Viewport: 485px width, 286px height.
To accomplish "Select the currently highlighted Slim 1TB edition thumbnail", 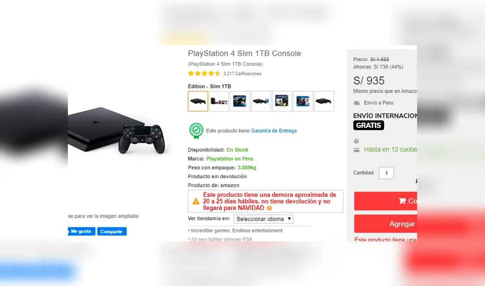I will pyautogui.click(x=198, y=101).
